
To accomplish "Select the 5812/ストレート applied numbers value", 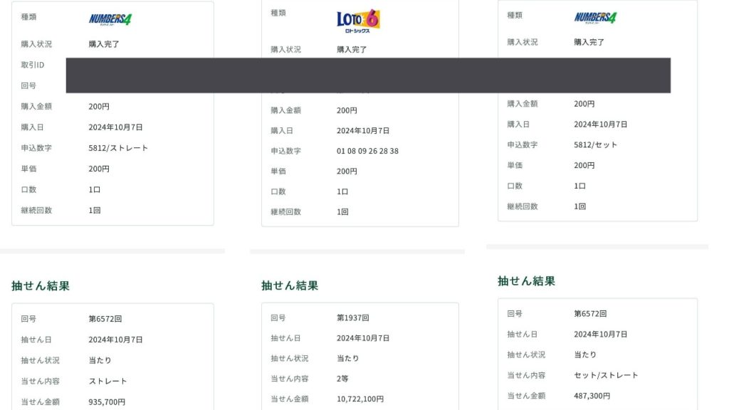I will [x=118, y=148].
